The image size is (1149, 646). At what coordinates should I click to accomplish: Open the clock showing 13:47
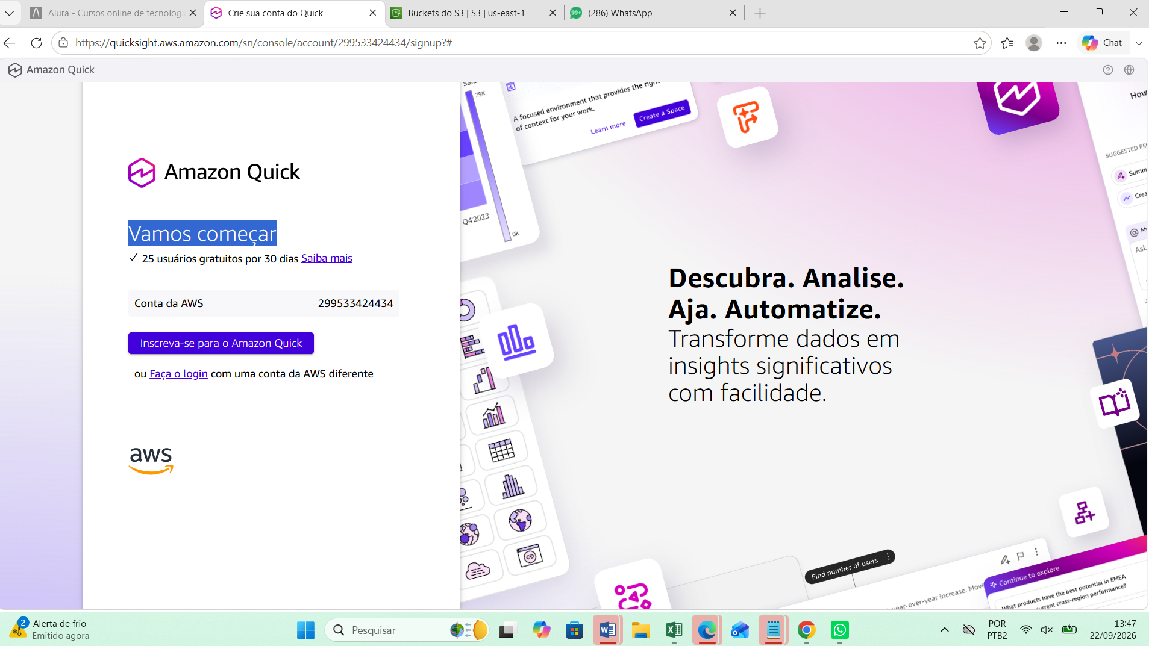pos(1113,630)
